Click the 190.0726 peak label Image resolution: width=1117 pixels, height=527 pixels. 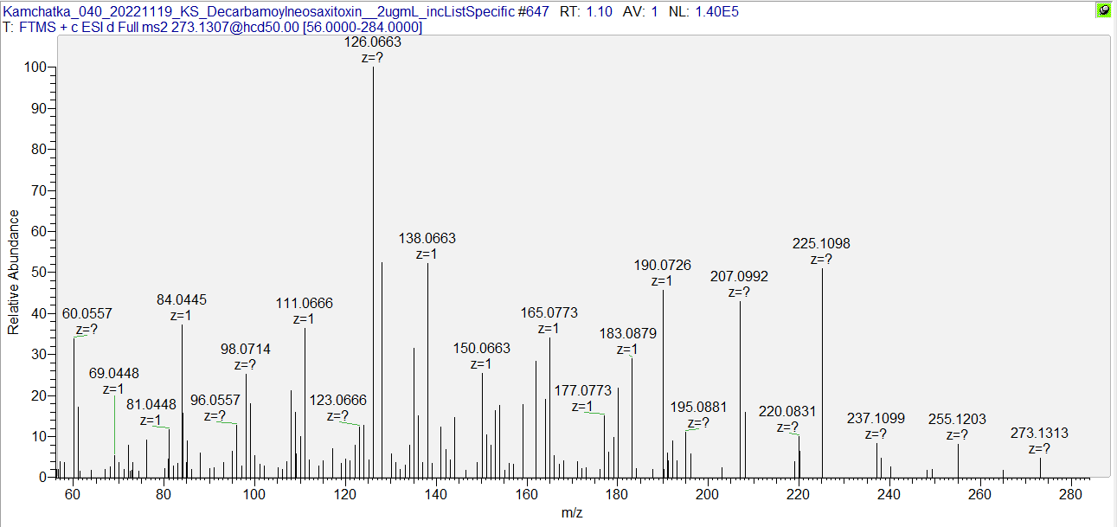pyautogui.click(x=662, y=266)
